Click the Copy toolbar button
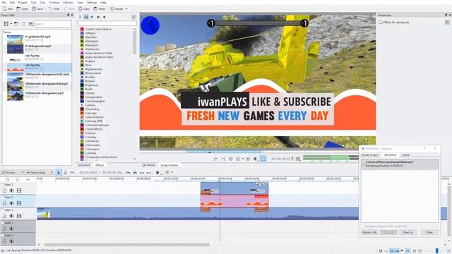Screen dimensions: 452x254 point(84,9)
